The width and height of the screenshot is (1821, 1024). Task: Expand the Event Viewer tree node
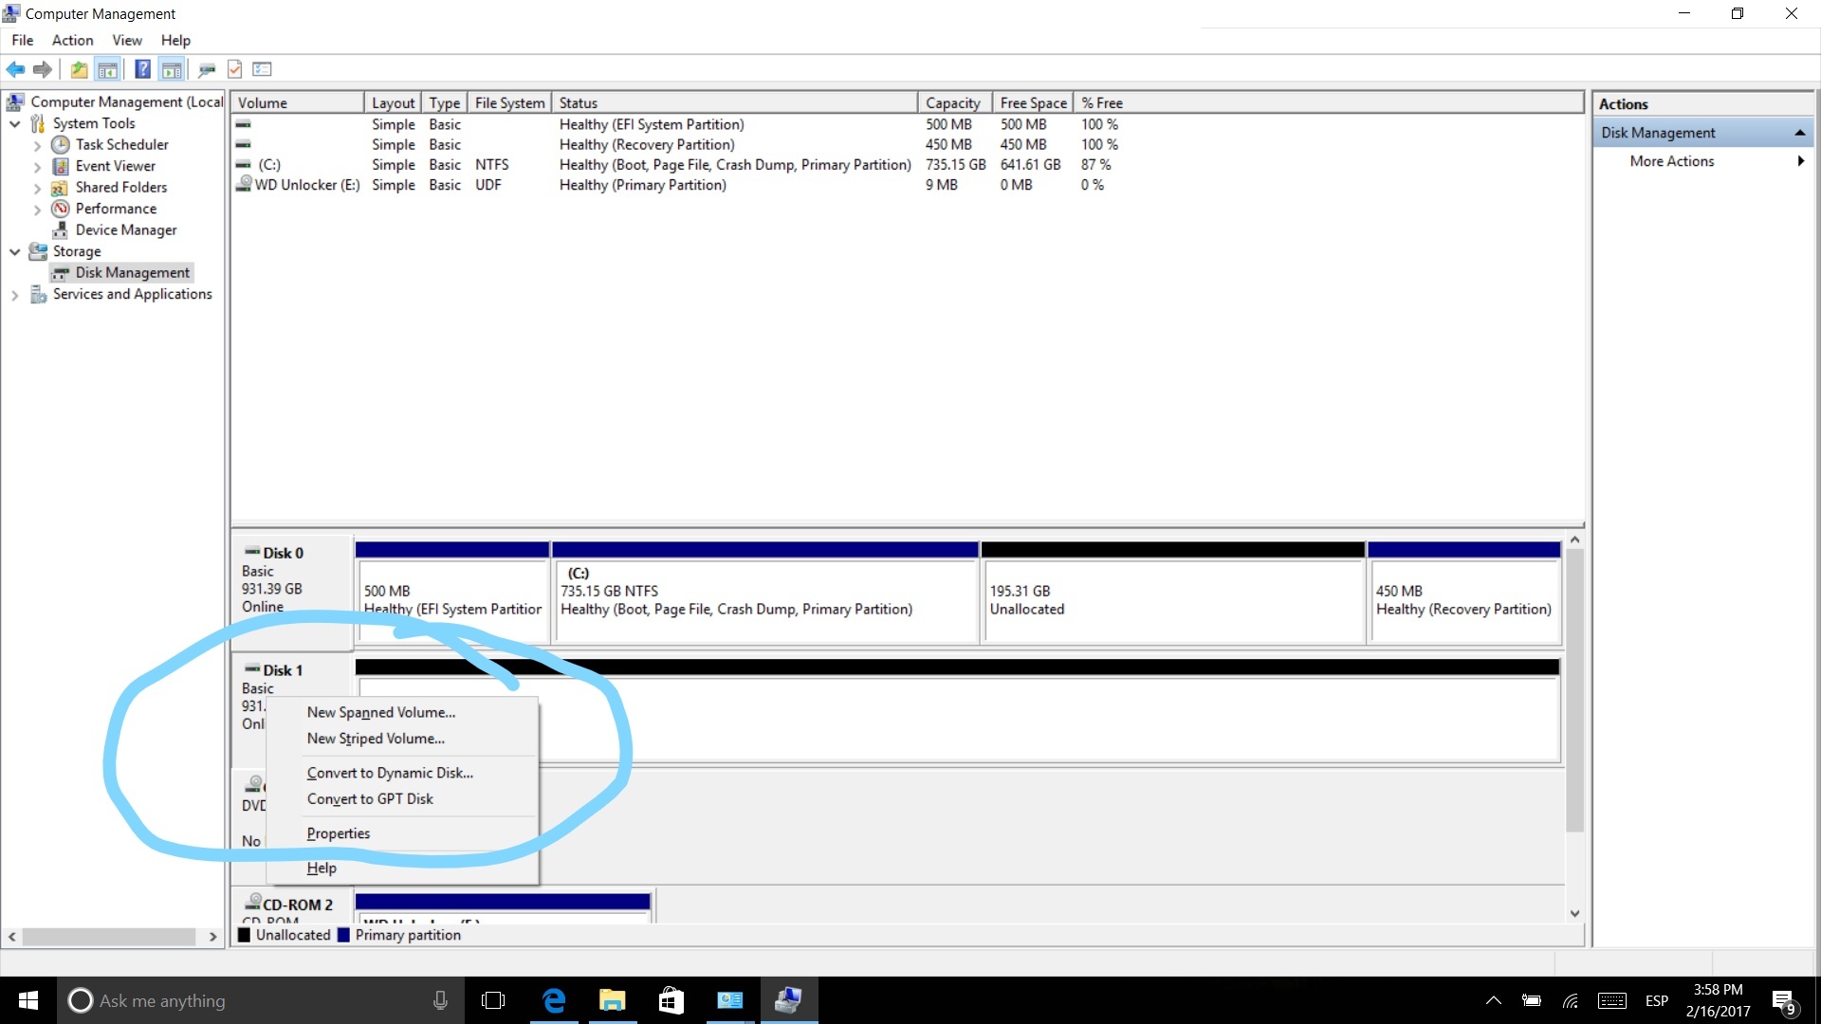(37, 167)
